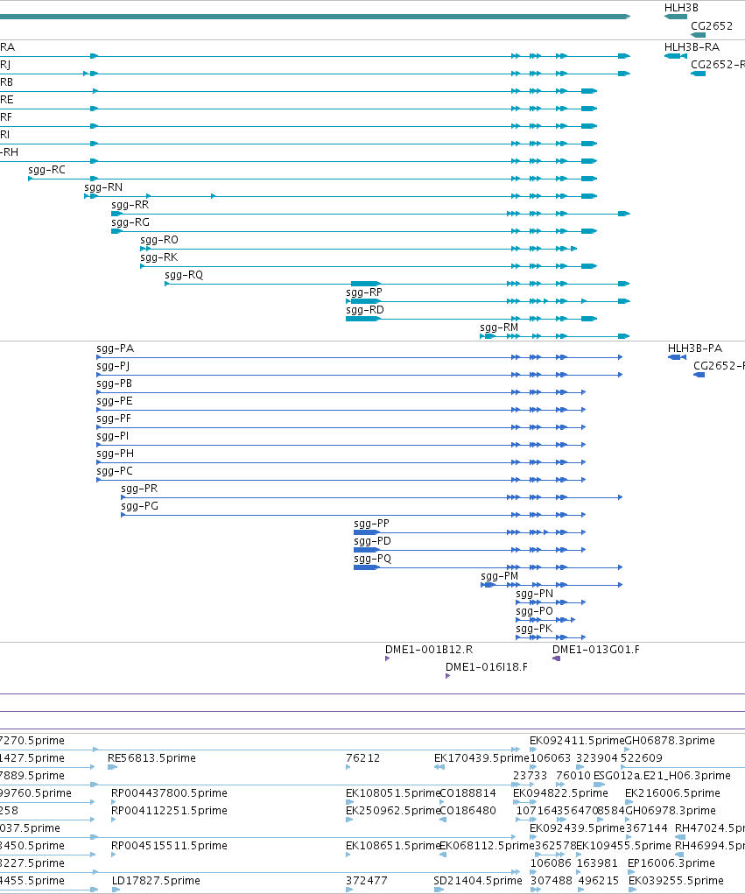Select the sgg-RO transcript label

point(159,240)
